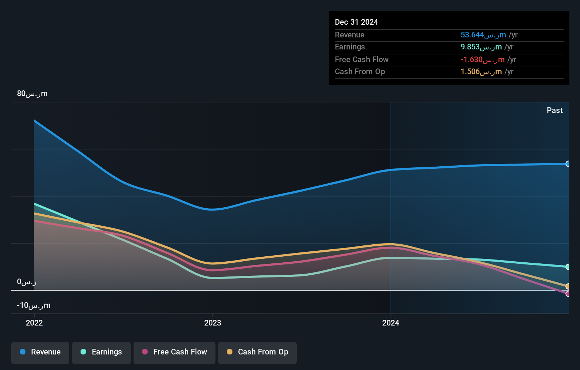Click the Cash From Op tooltip label

pos(360,71)
